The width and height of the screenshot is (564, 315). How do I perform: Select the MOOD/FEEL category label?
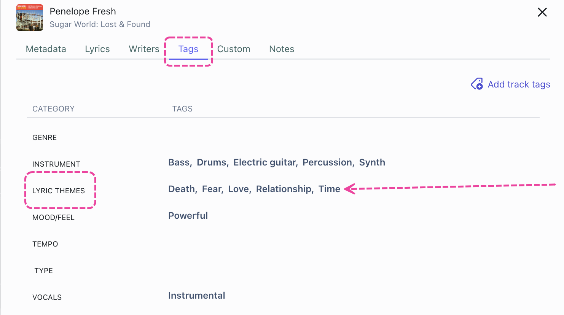click(53, 217)
